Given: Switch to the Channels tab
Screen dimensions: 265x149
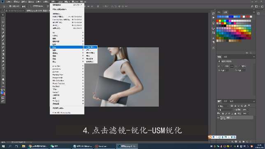Looking at the screenshot, I should point(225,101).
